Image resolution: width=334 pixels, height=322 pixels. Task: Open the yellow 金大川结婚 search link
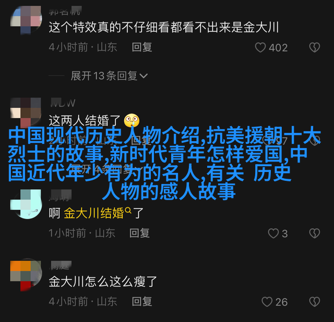[94, 213]
